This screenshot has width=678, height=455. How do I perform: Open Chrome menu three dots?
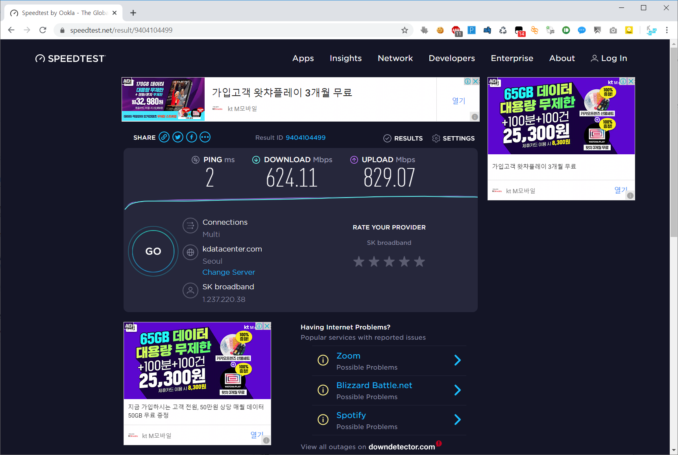[667, 30]
